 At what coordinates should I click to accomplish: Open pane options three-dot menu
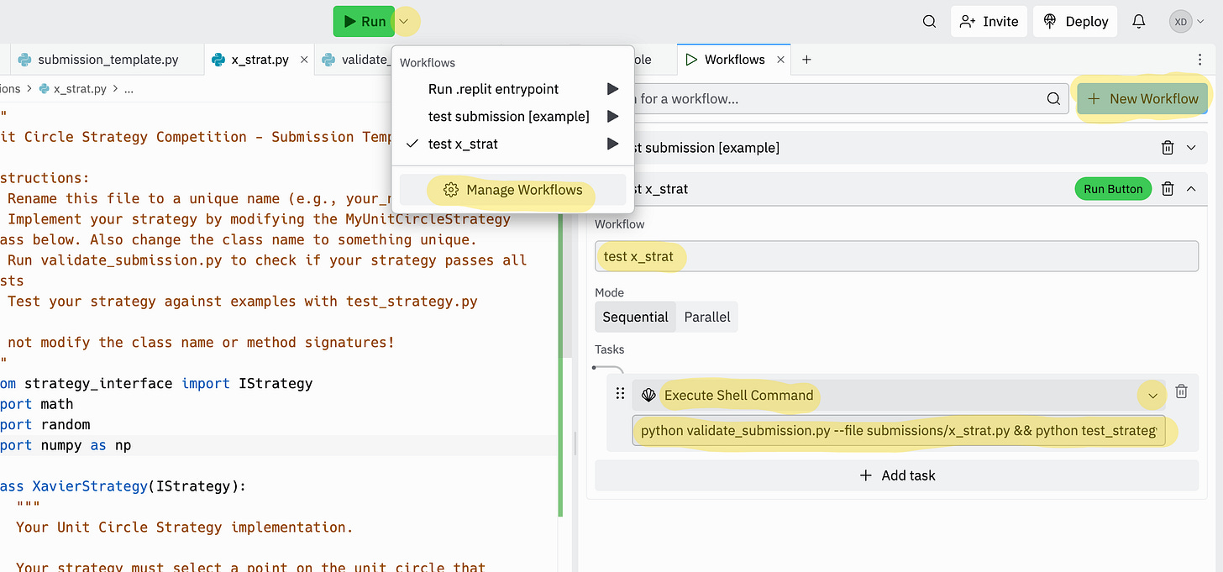(x=1199, y=60)
